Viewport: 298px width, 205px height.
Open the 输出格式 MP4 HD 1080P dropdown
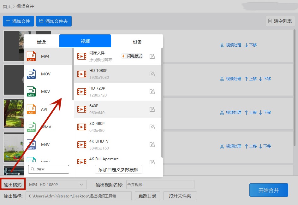(56, 185)
